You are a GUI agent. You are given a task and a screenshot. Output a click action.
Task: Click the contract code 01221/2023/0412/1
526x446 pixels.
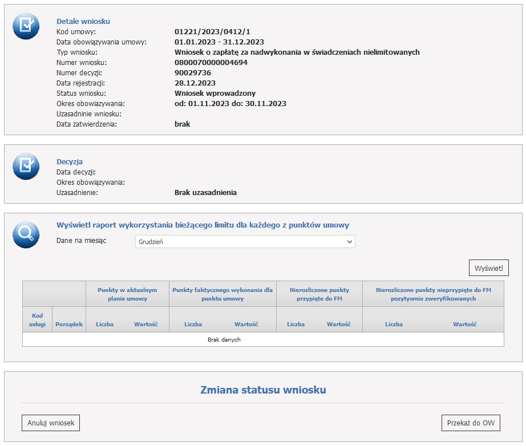tap(212, 32)
